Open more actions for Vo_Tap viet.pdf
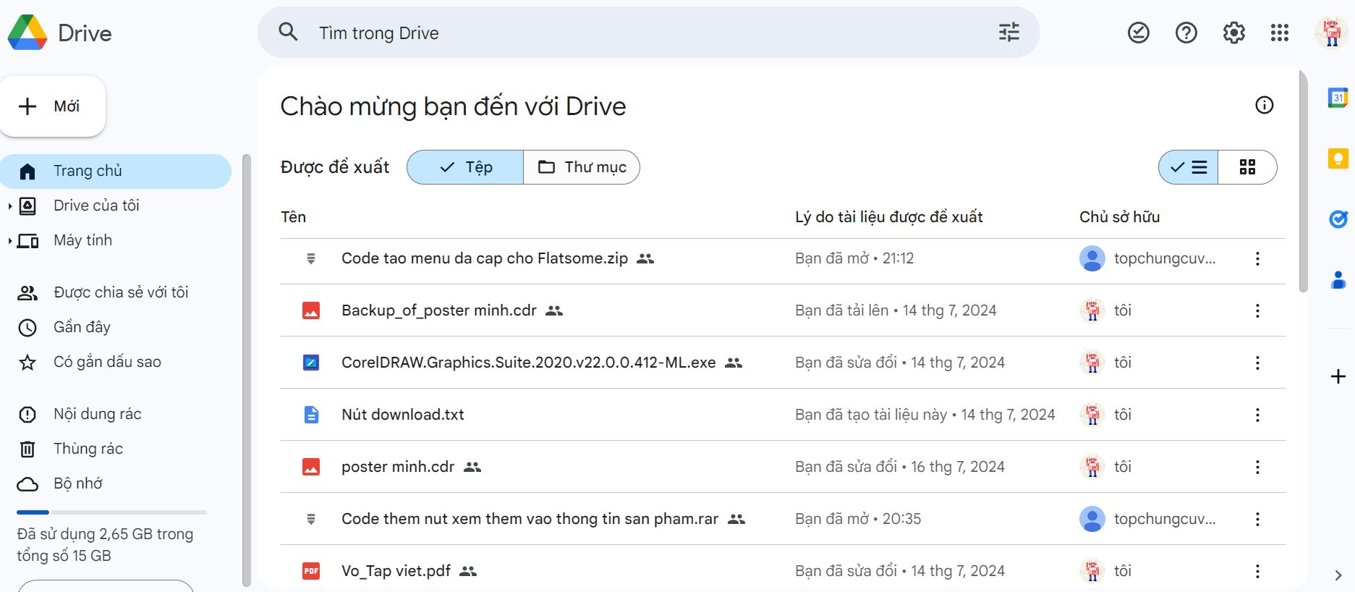This screenshot has height=592, width=1355. (1257, 571)
